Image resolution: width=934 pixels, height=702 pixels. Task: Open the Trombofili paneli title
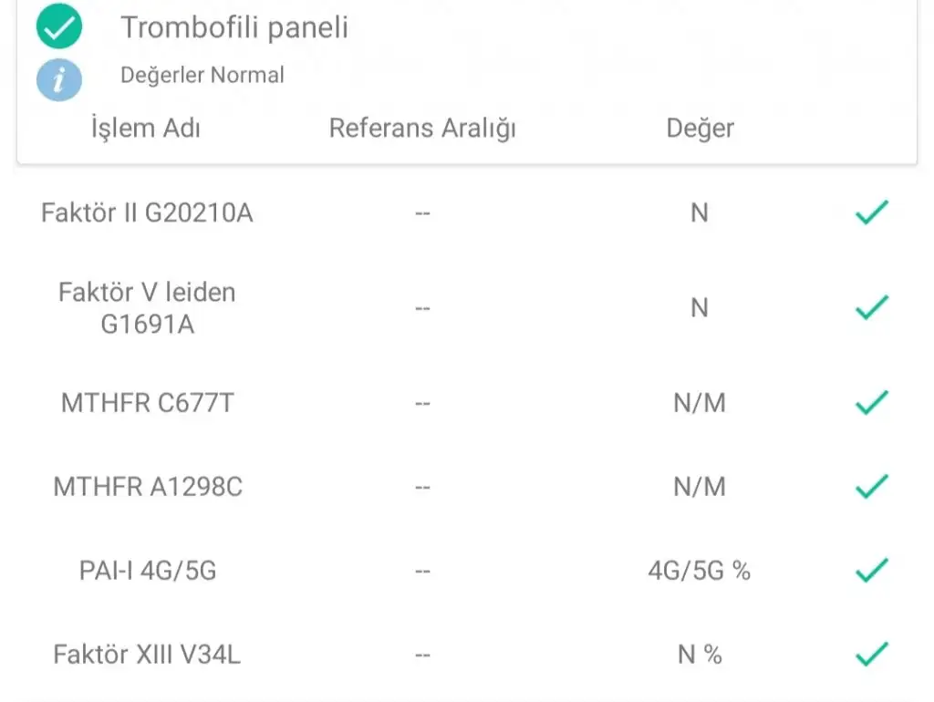pyautogui.click(x=234, y=27)
